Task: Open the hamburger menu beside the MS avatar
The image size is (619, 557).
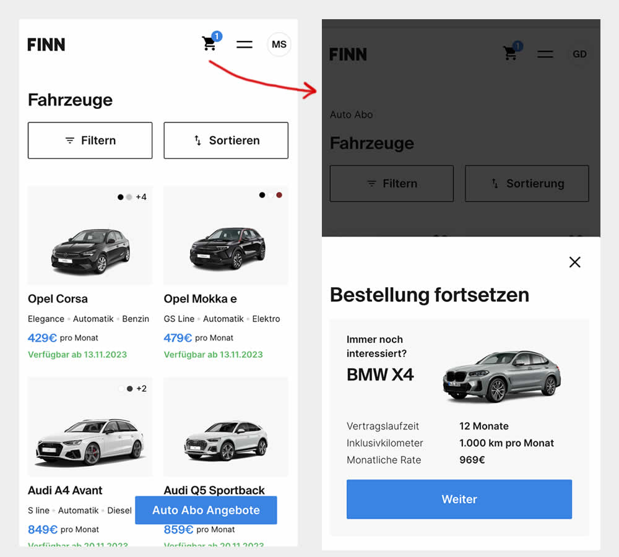Action: click(245, 45)
